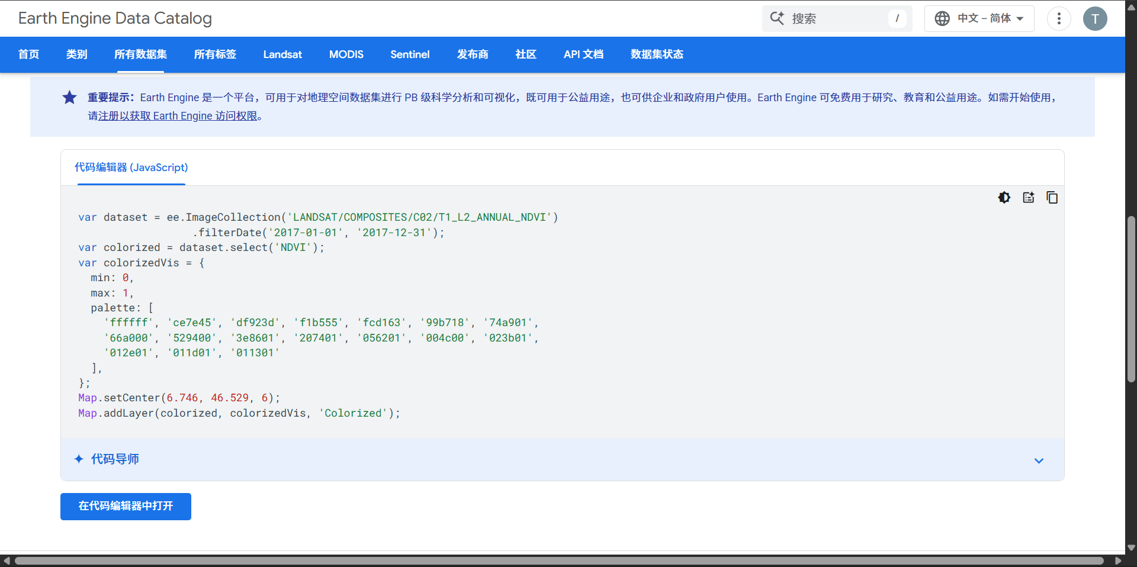
Task: Click the star icon in notice banner
Action: (x=70, y=98)
